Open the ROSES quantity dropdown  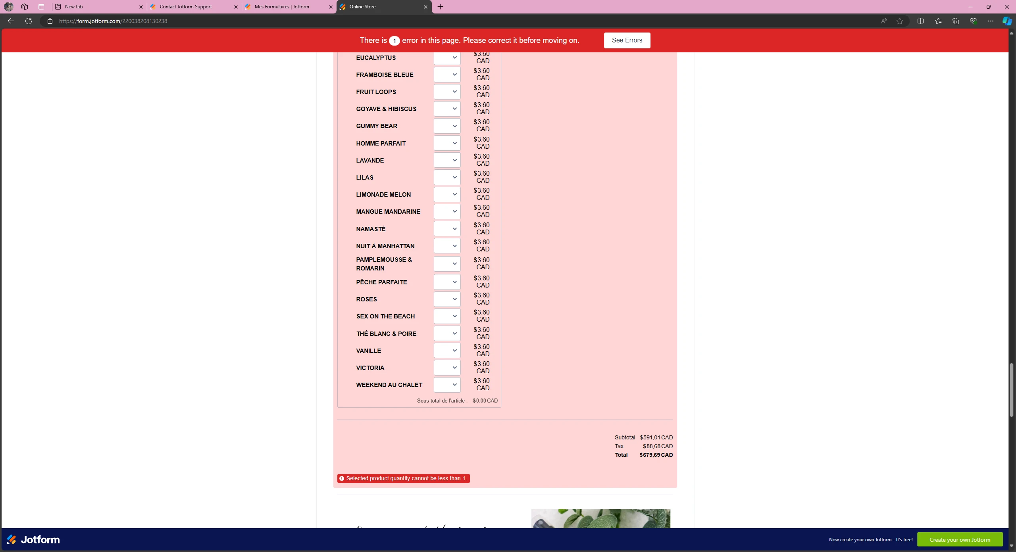(447, 299)
